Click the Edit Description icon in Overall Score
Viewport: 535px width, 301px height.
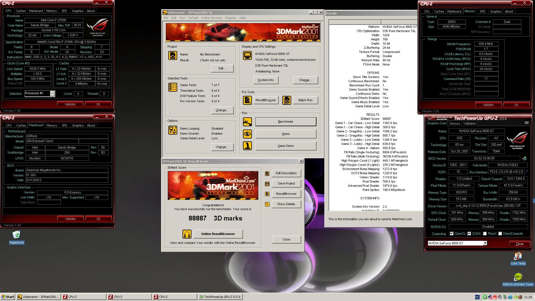(x=267, y=173)
